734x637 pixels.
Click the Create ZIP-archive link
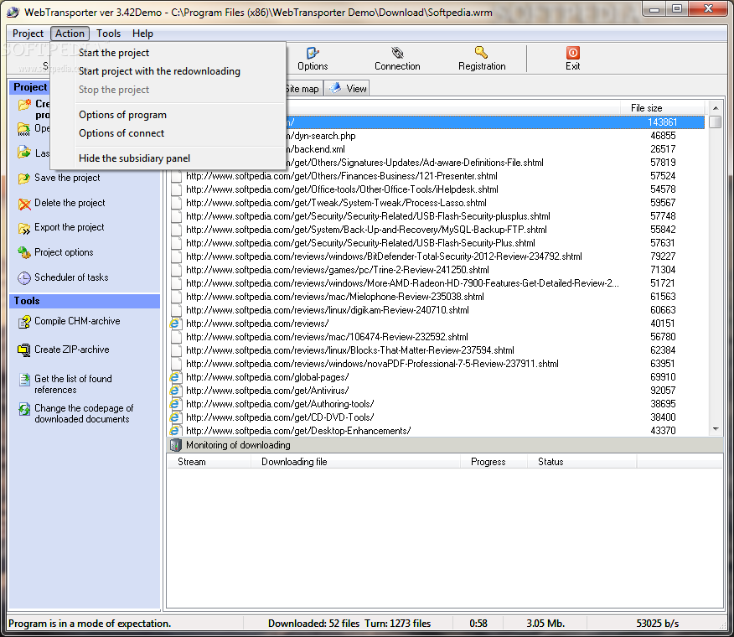pos(71,350)
